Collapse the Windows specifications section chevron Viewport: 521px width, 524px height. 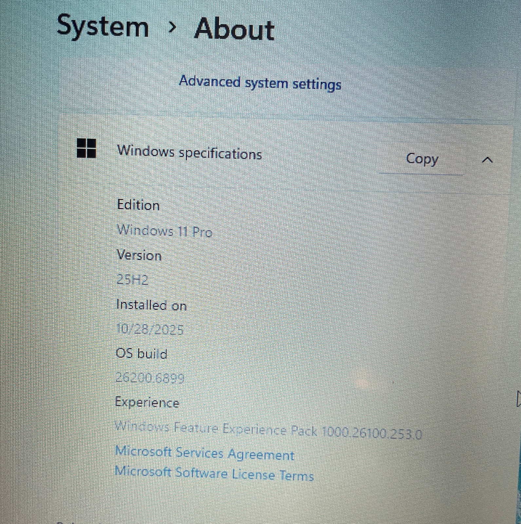click(x=488, y=160)
